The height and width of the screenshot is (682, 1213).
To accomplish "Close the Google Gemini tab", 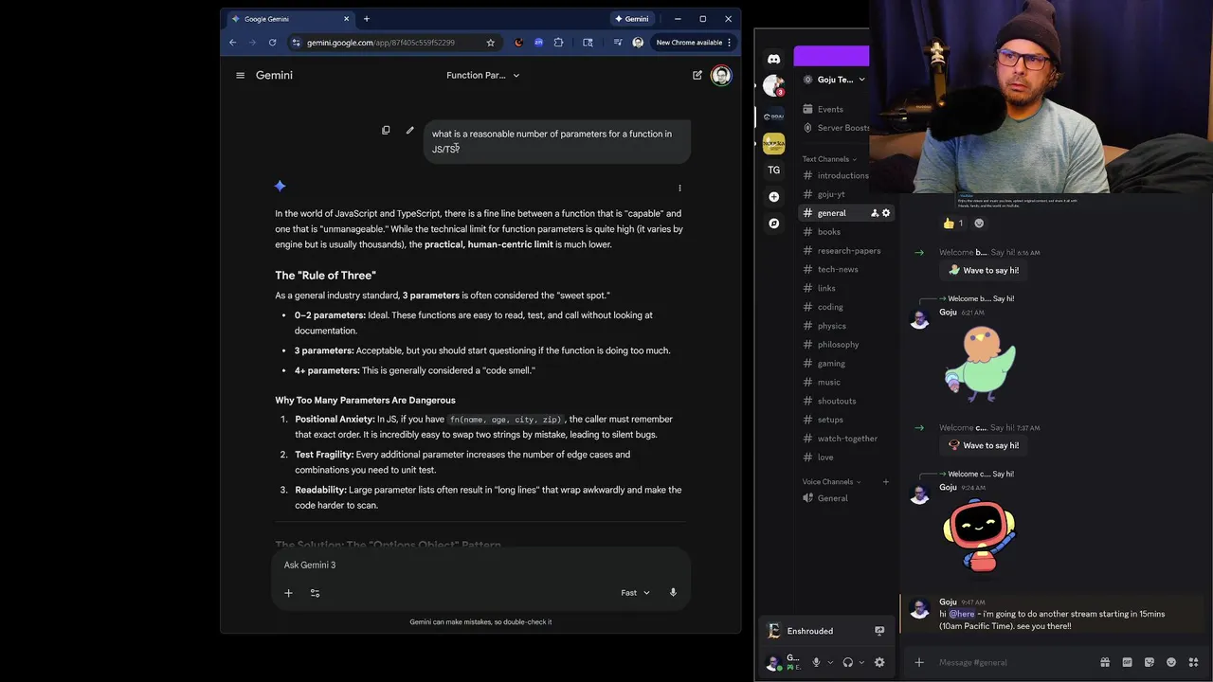I will (x=346, y=19).
